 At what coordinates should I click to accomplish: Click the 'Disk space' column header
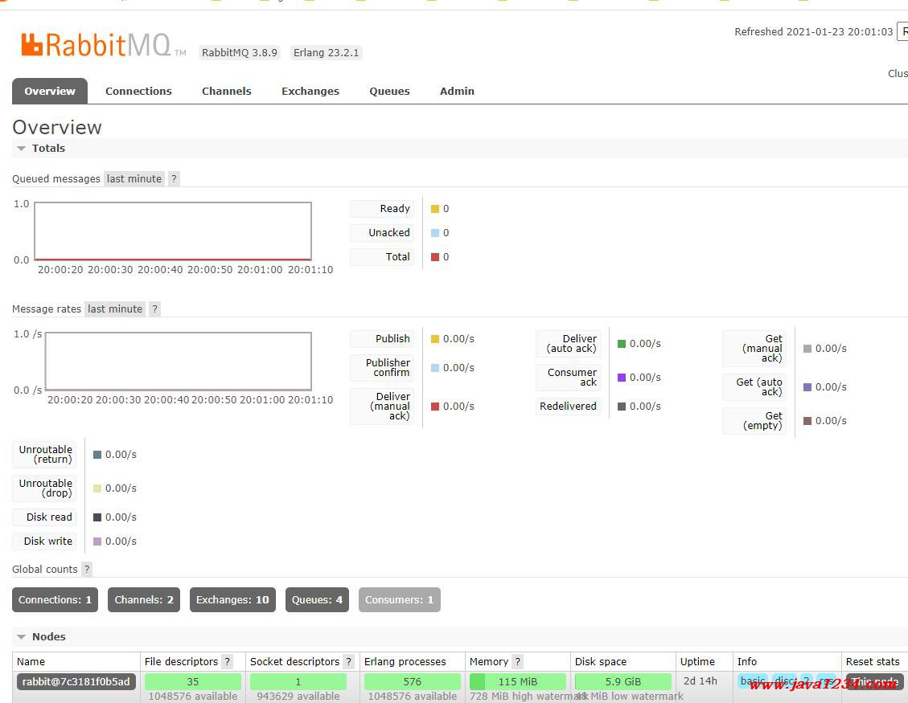click(x=601, y=661)
